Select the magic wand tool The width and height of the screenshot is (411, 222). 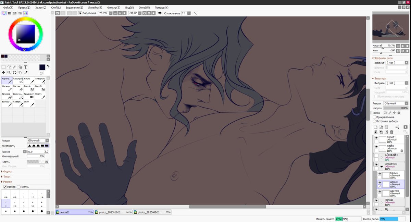[x=14, y=67]
